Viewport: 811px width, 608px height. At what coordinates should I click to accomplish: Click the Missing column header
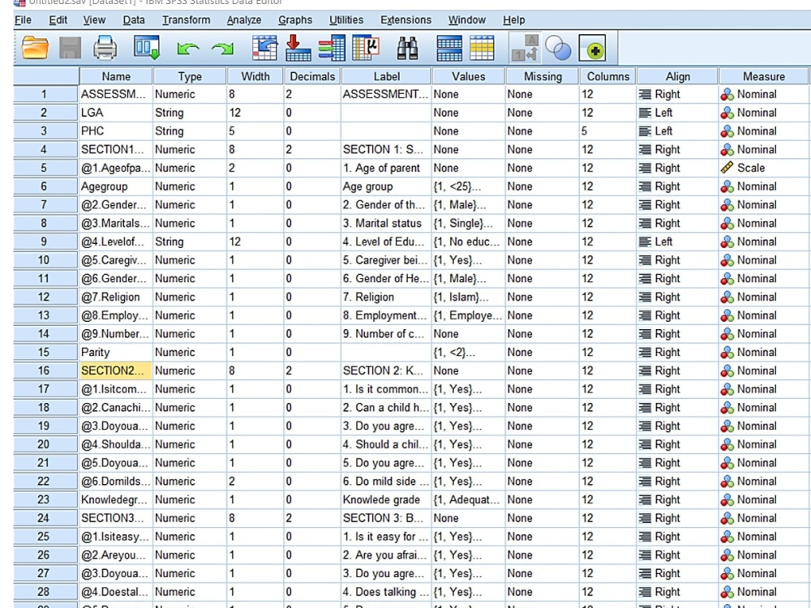pyautogui.click(x=543, y=76)
